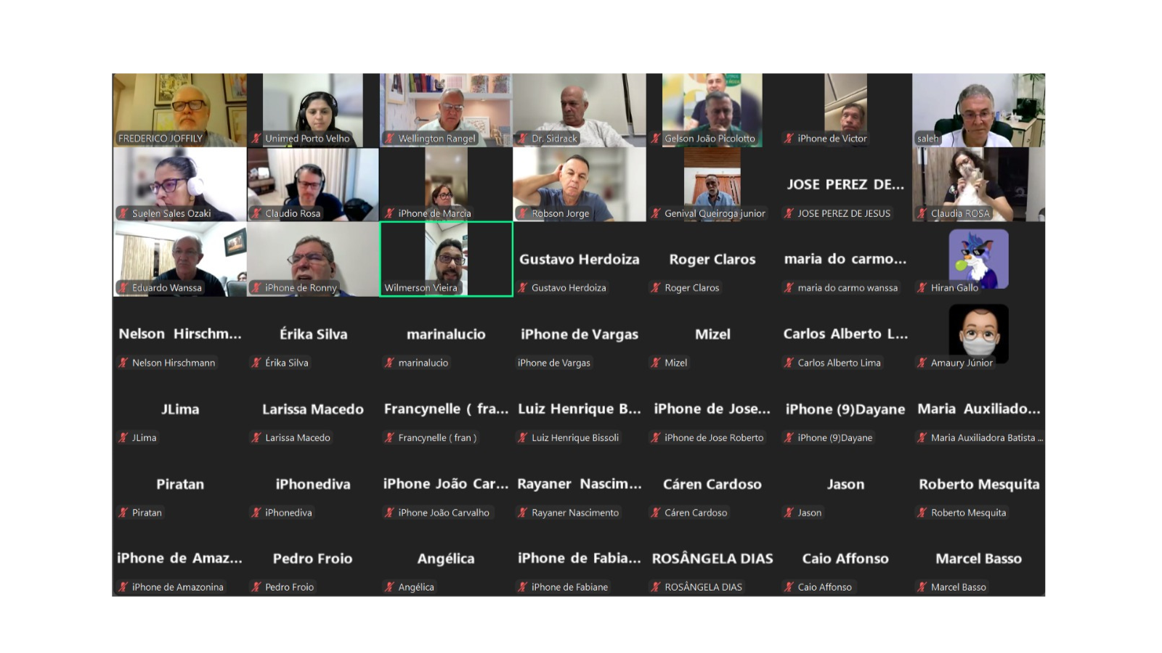
Task: Select the iPhone de Victor video tile
Action: pos(845,110)
